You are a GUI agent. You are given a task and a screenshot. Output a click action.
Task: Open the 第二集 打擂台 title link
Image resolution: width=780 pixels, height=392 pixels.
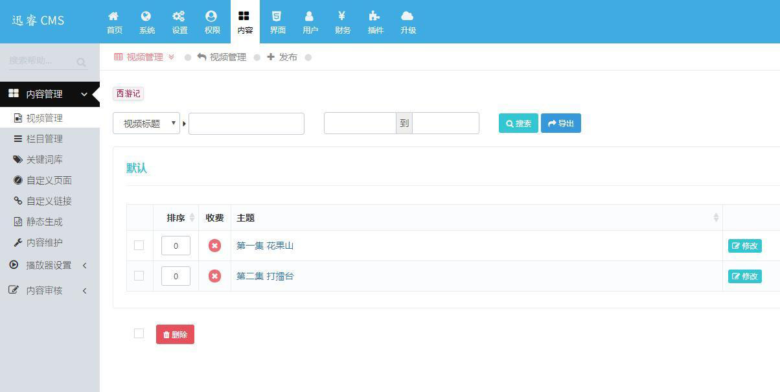click(x=265, y=276)
